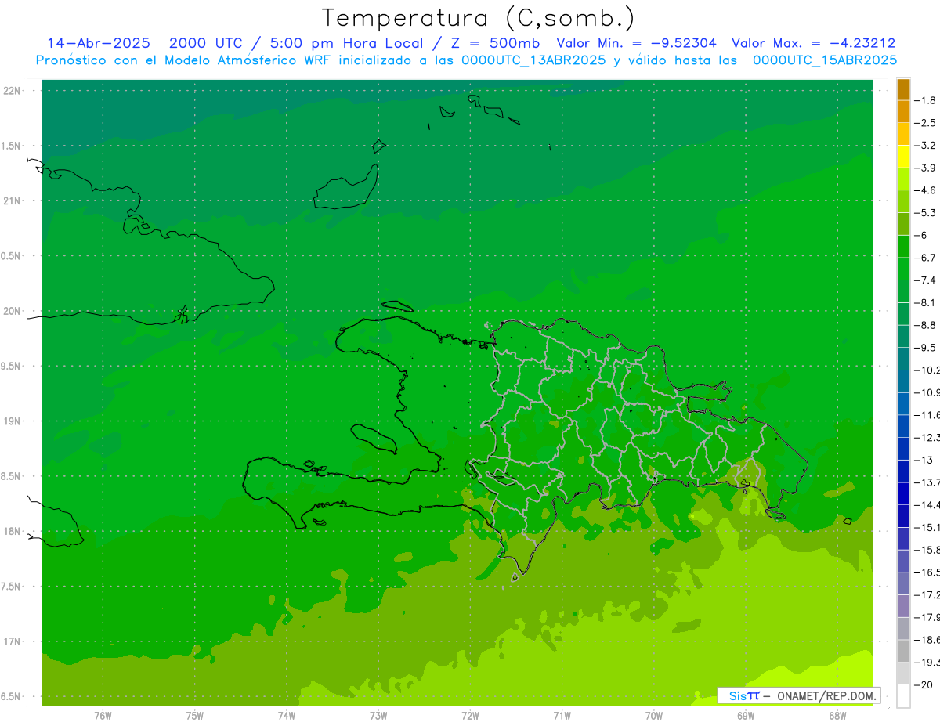Click the 'Valor Min. = -9.52304' readout
This screenshot has height=726, width=940.
tap(636, 43)
